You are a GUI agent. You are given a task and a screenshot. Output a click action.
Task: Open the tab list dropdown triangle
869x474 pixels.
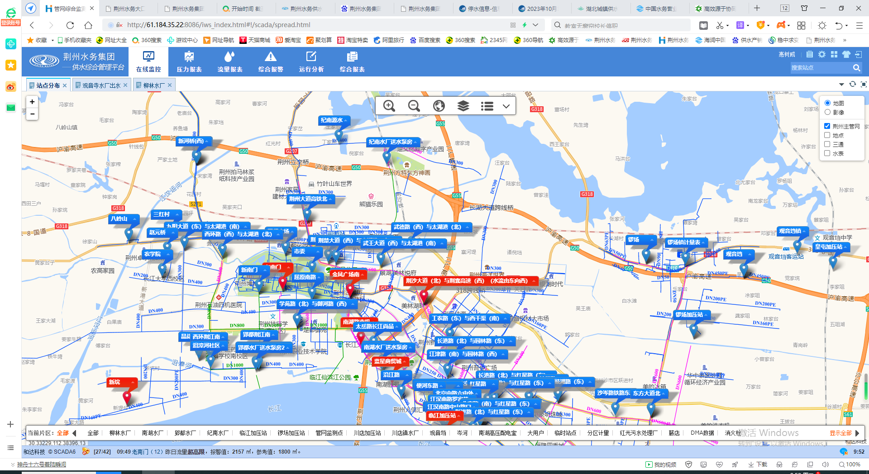pos(841,85)
